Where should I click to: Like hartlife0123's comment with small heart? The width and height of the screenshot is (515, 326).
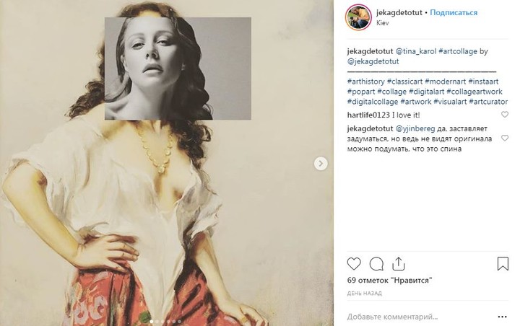[x=504, y=115]
